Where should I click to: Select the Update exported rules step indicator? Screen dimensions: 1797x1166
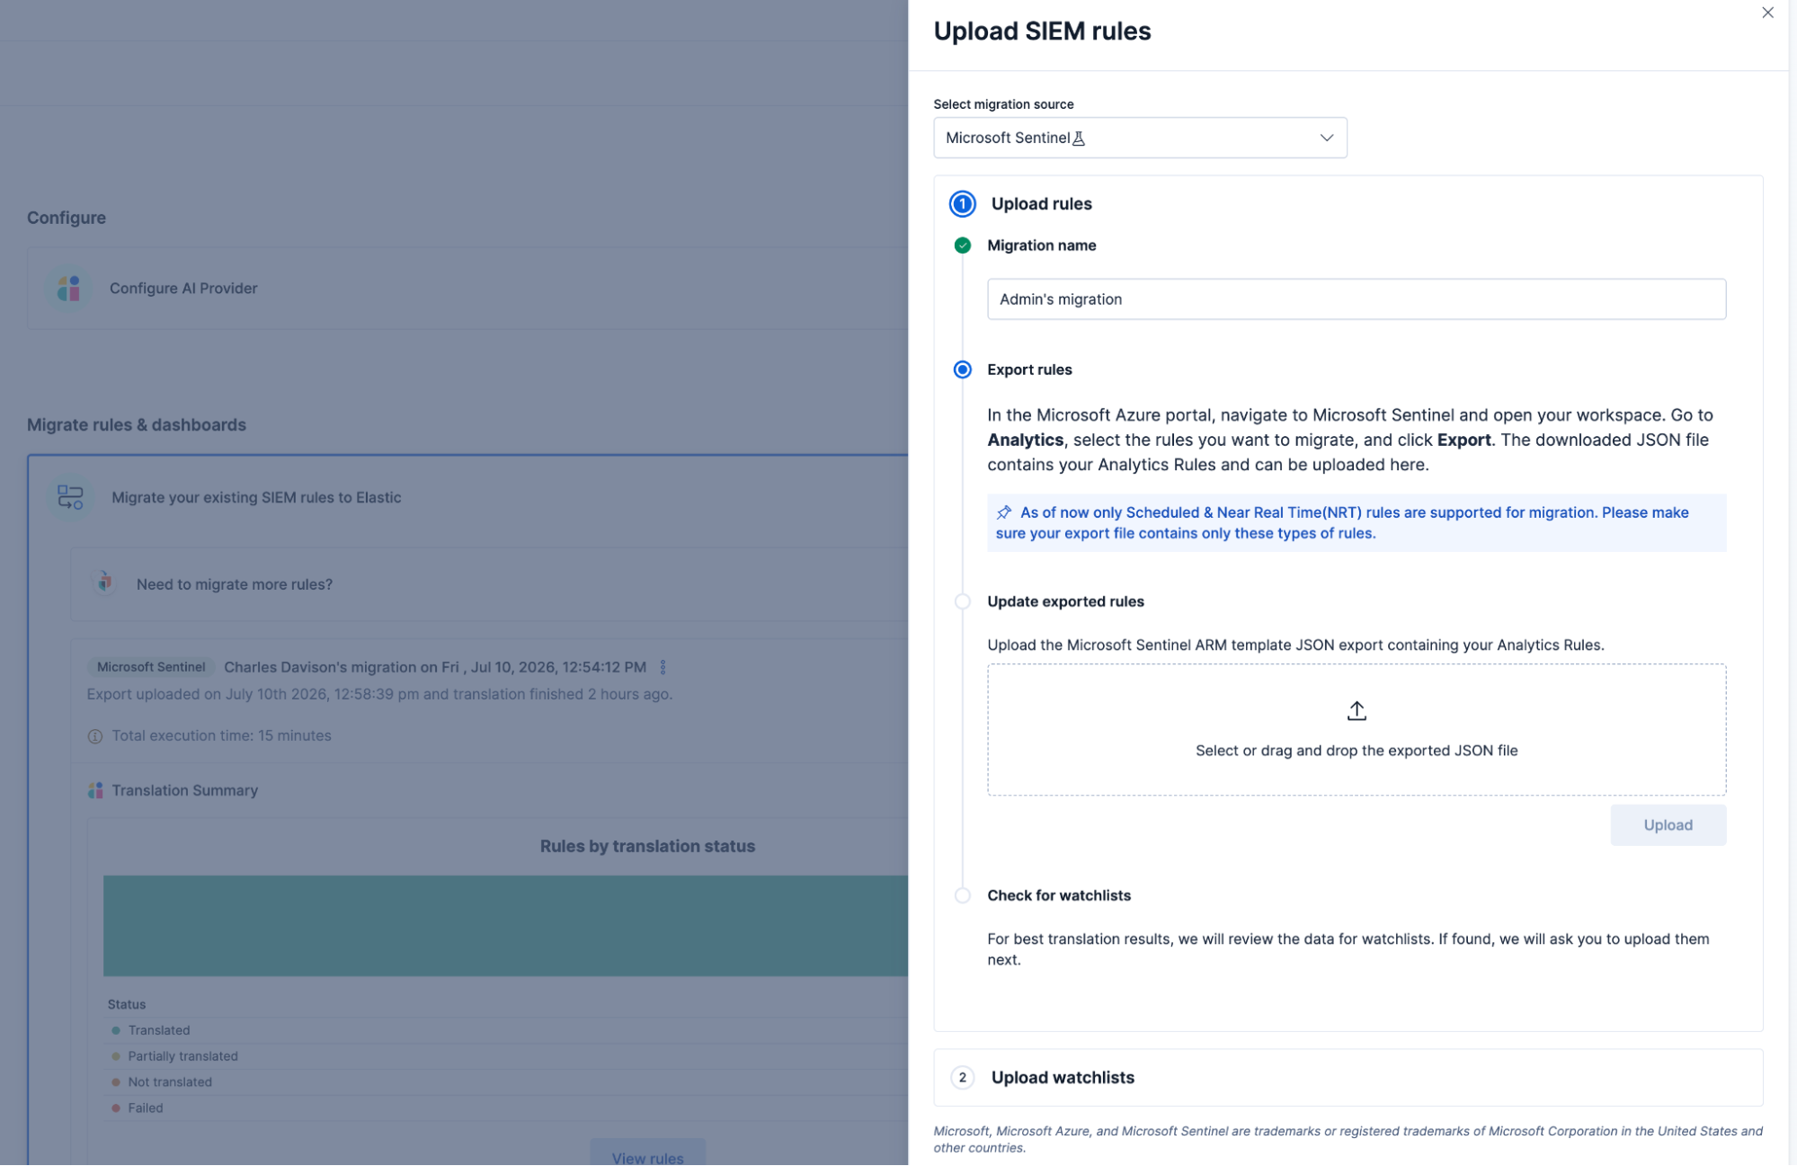[962, 601]
